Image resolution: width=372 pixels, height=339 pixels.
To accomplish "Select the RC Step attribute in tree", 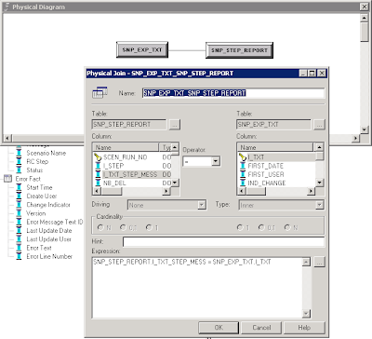I will point(37,162).
